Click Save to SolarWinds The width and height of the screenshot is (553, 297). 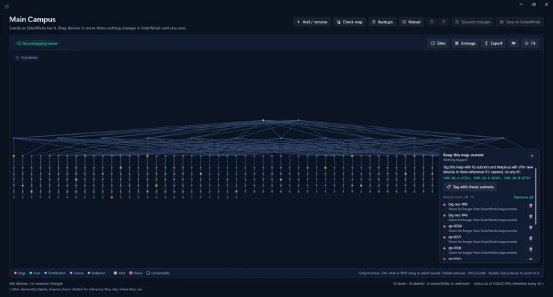point(520,22)
